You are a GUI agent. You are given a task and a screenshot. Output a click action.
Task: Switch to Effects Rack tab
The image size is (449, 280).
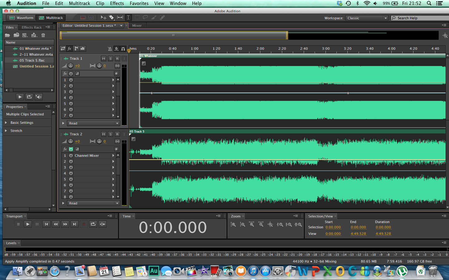[x=32, y=27]
